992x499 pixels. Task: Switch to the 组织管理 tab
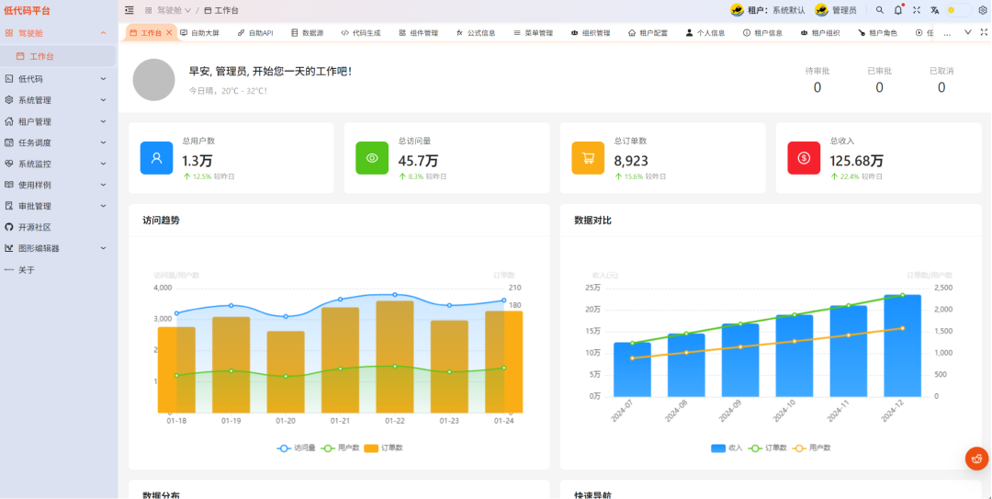(x=591, y=33)
